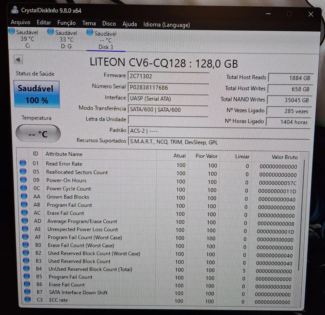This screenshot has width=325, height=315.
Task: Click status icon of B5 Program Fail Count row
Action: tap(26, 276)
